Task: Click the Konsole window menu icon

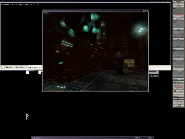Action: 1,1
